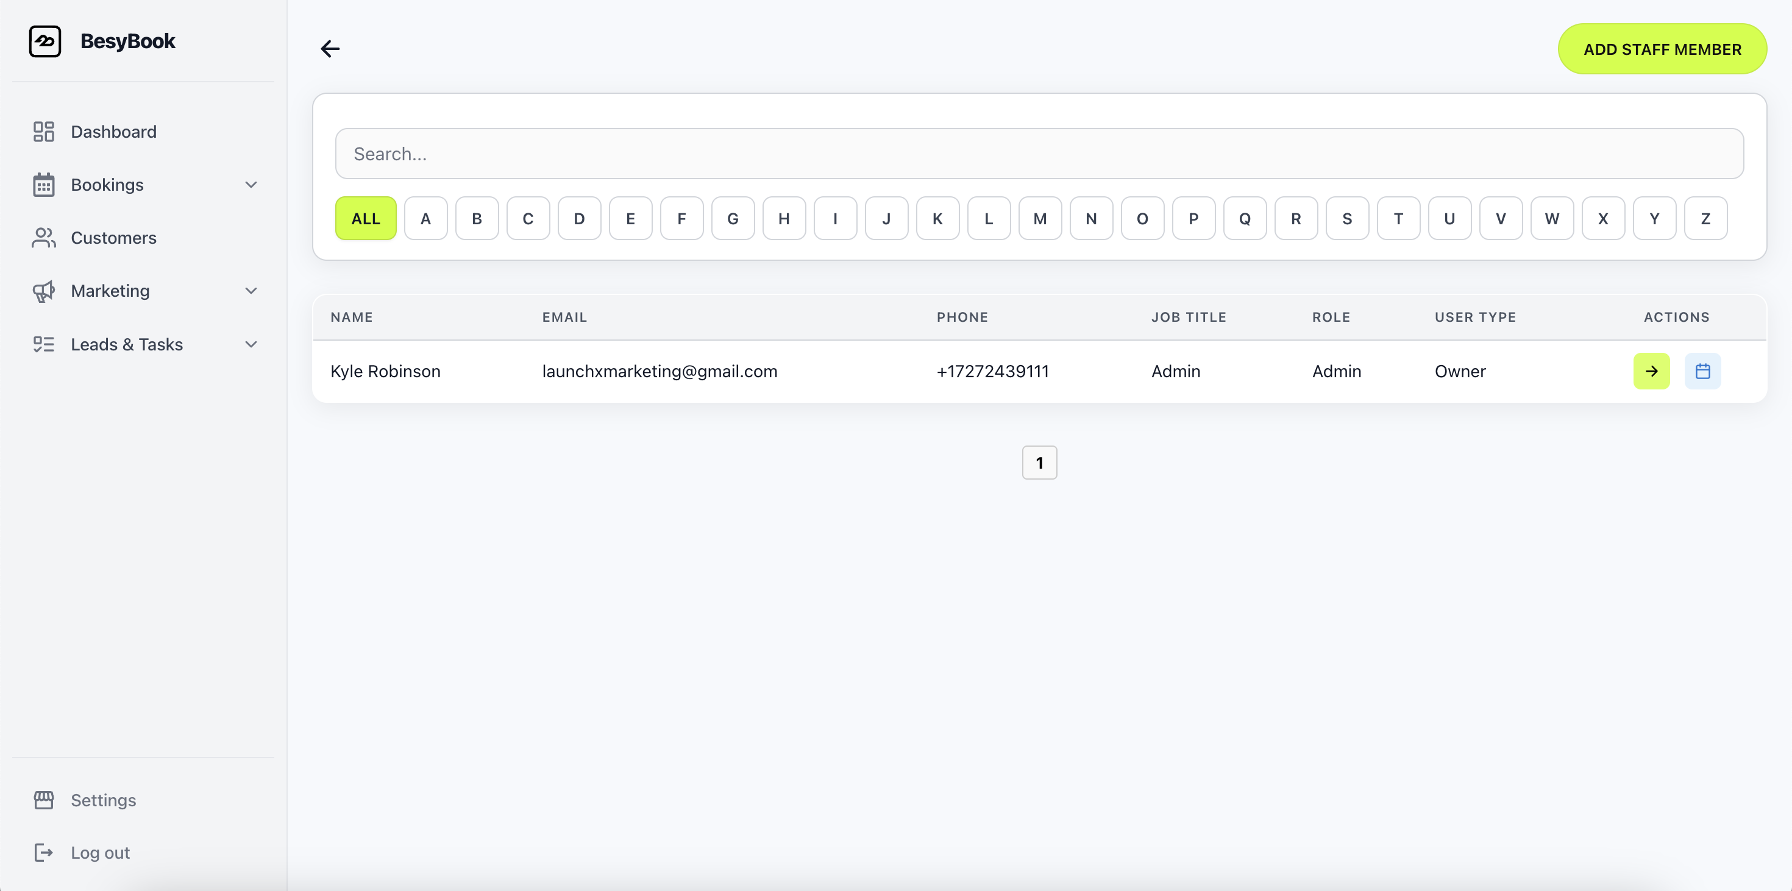Click the BesyBook logo icon
Screen dimensions: 1792x891
(x=44, y=41)
